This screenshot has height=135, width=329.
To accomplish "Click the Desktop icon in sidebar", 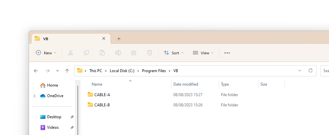I will point(43,117).
